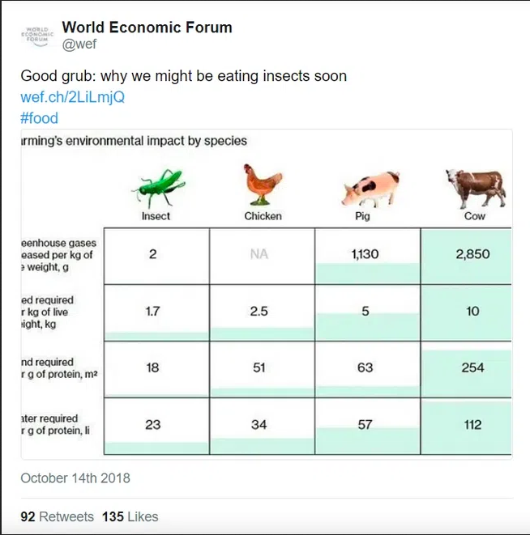Click the #food hashtag

[40, 118]
